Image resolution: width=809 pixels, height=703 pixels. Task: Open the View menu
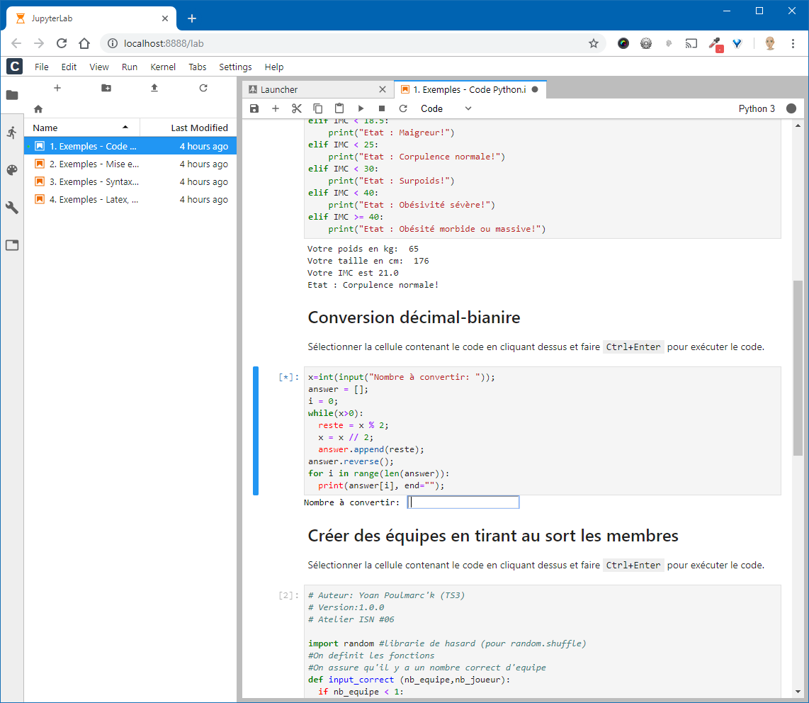tap(99, 67)
